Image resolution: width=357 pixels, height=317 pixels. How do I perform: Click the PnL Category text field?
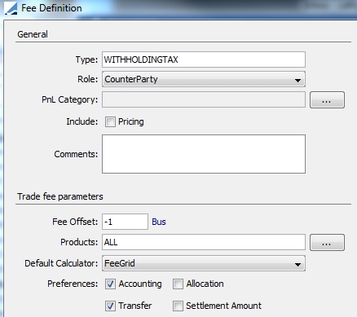tap(204, 99)
